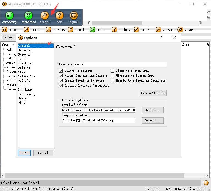
Task: Select Advanced in the options list
Action: 36,50
